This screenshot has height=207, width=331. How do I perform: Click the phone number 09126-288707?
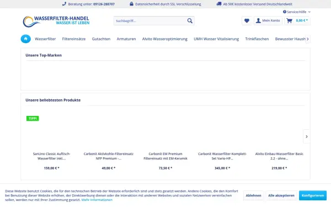(x=104, y=4)
